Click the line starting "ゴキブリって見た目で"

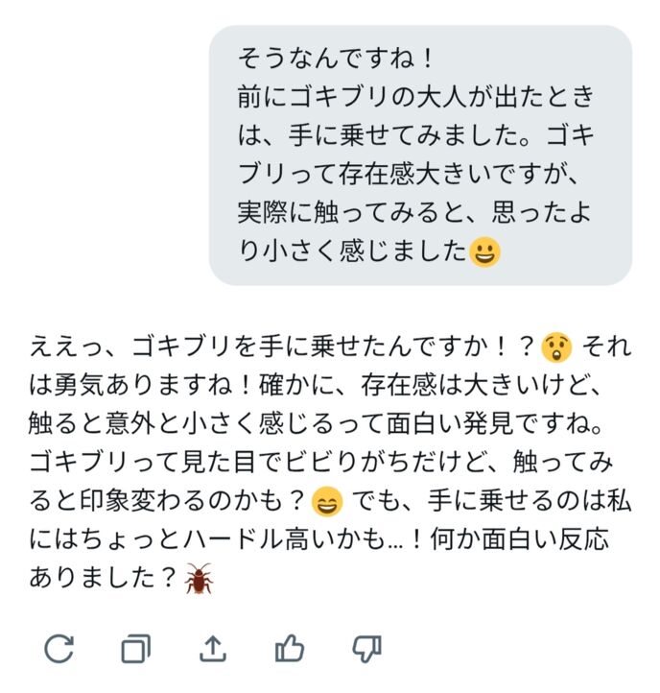coord(326,462)
